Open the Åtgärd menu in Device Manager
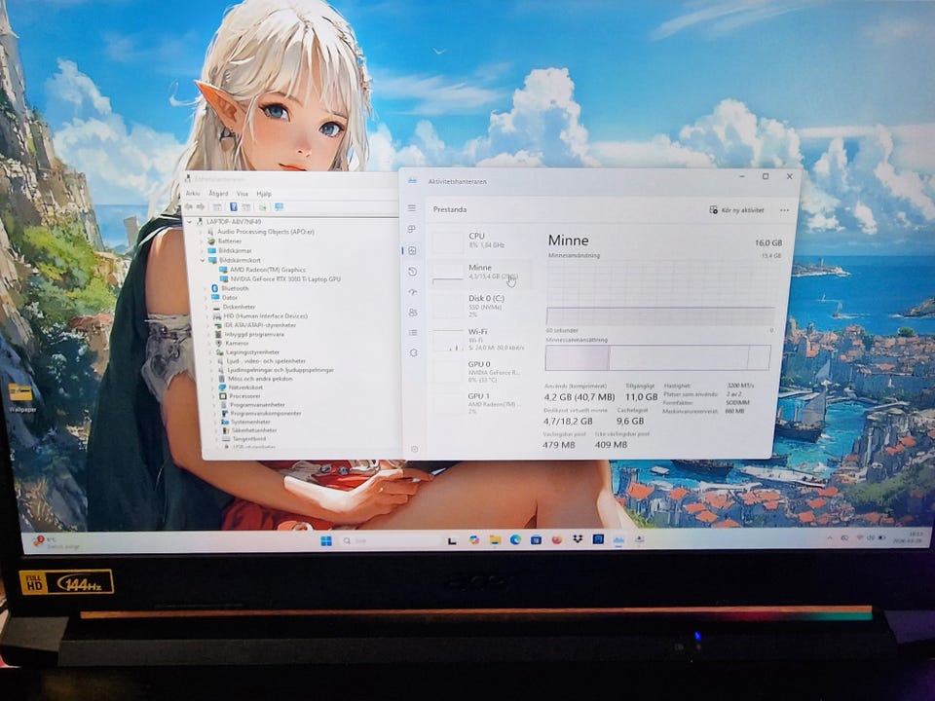The height and width of the screenshot is (701, 935). [x=218, y=193]
